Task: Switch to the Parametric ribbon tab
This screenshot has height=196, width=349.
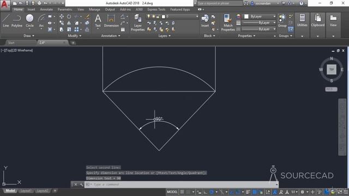Action: [x=65, y=9]
